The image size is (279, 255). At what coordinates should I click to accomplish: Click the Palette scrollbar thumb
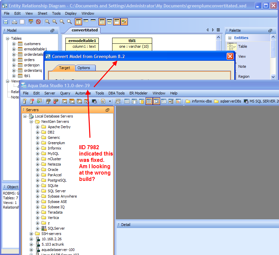point(273,49)
